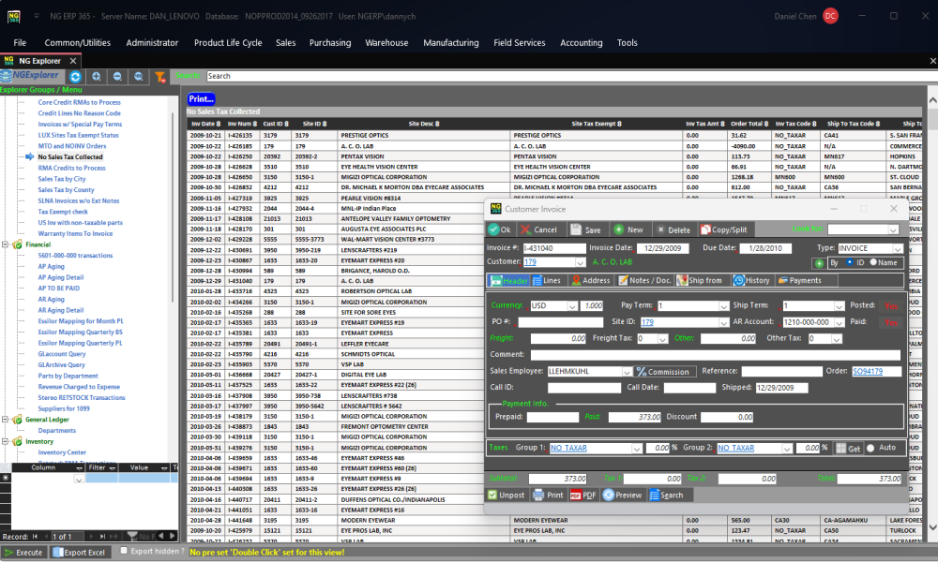Viewport: 938px width, 562px height.
Task: Click the green add button beside By
Action: point(819,263)
